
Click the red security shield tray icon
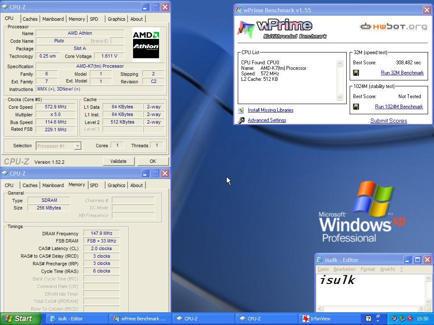pos(410,319)
